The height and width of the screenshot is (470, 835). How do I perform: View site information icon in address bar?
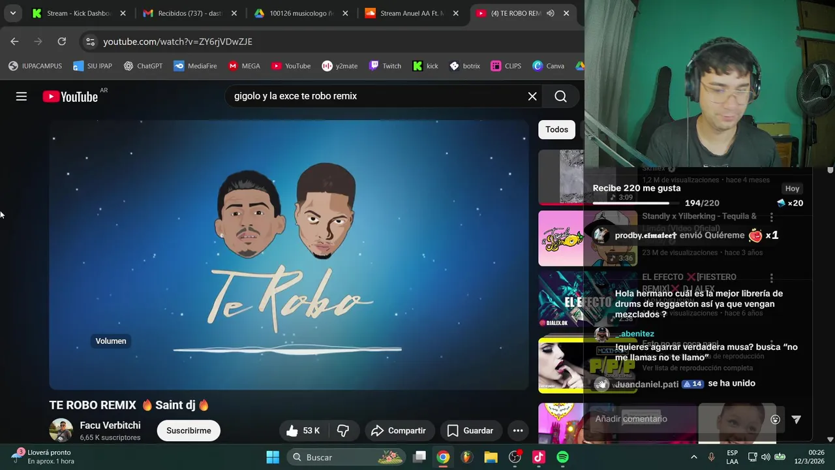(x=90, y=41)
